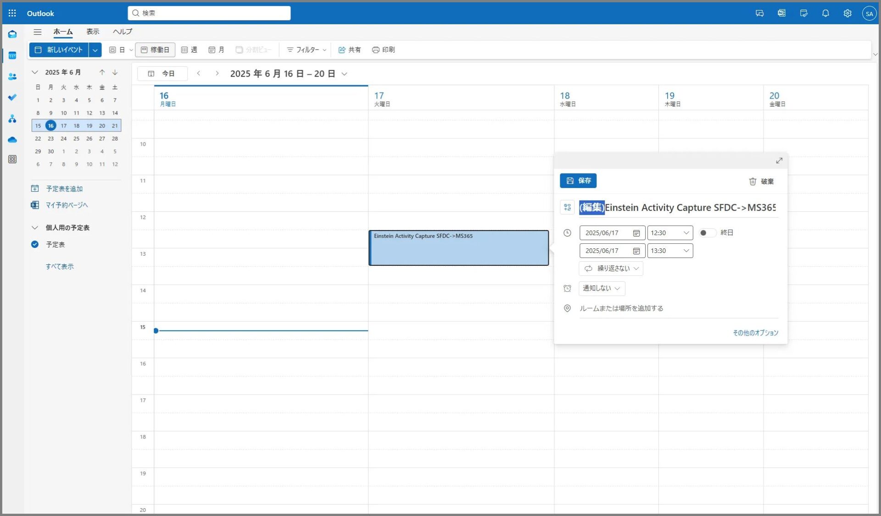Select June 25 in mini calendar
The width and height of the screenshot is (881, 516).
coord(77,138)
